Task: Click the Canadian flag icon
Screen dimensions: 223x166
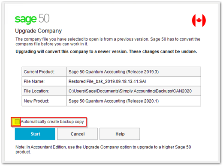Action: (x=199, y=21)
